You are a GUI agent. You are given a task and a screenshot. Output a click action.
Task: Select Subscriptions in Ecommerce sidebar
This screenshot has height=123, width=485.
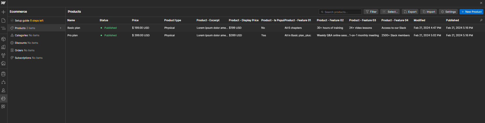pos(36,58)
